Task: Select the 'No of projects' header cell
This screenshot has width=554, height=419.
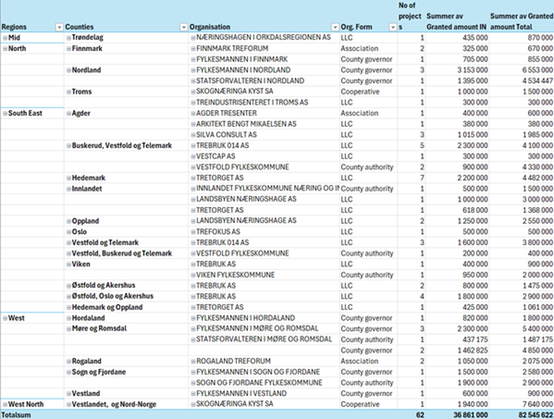Action: point(410,16)
